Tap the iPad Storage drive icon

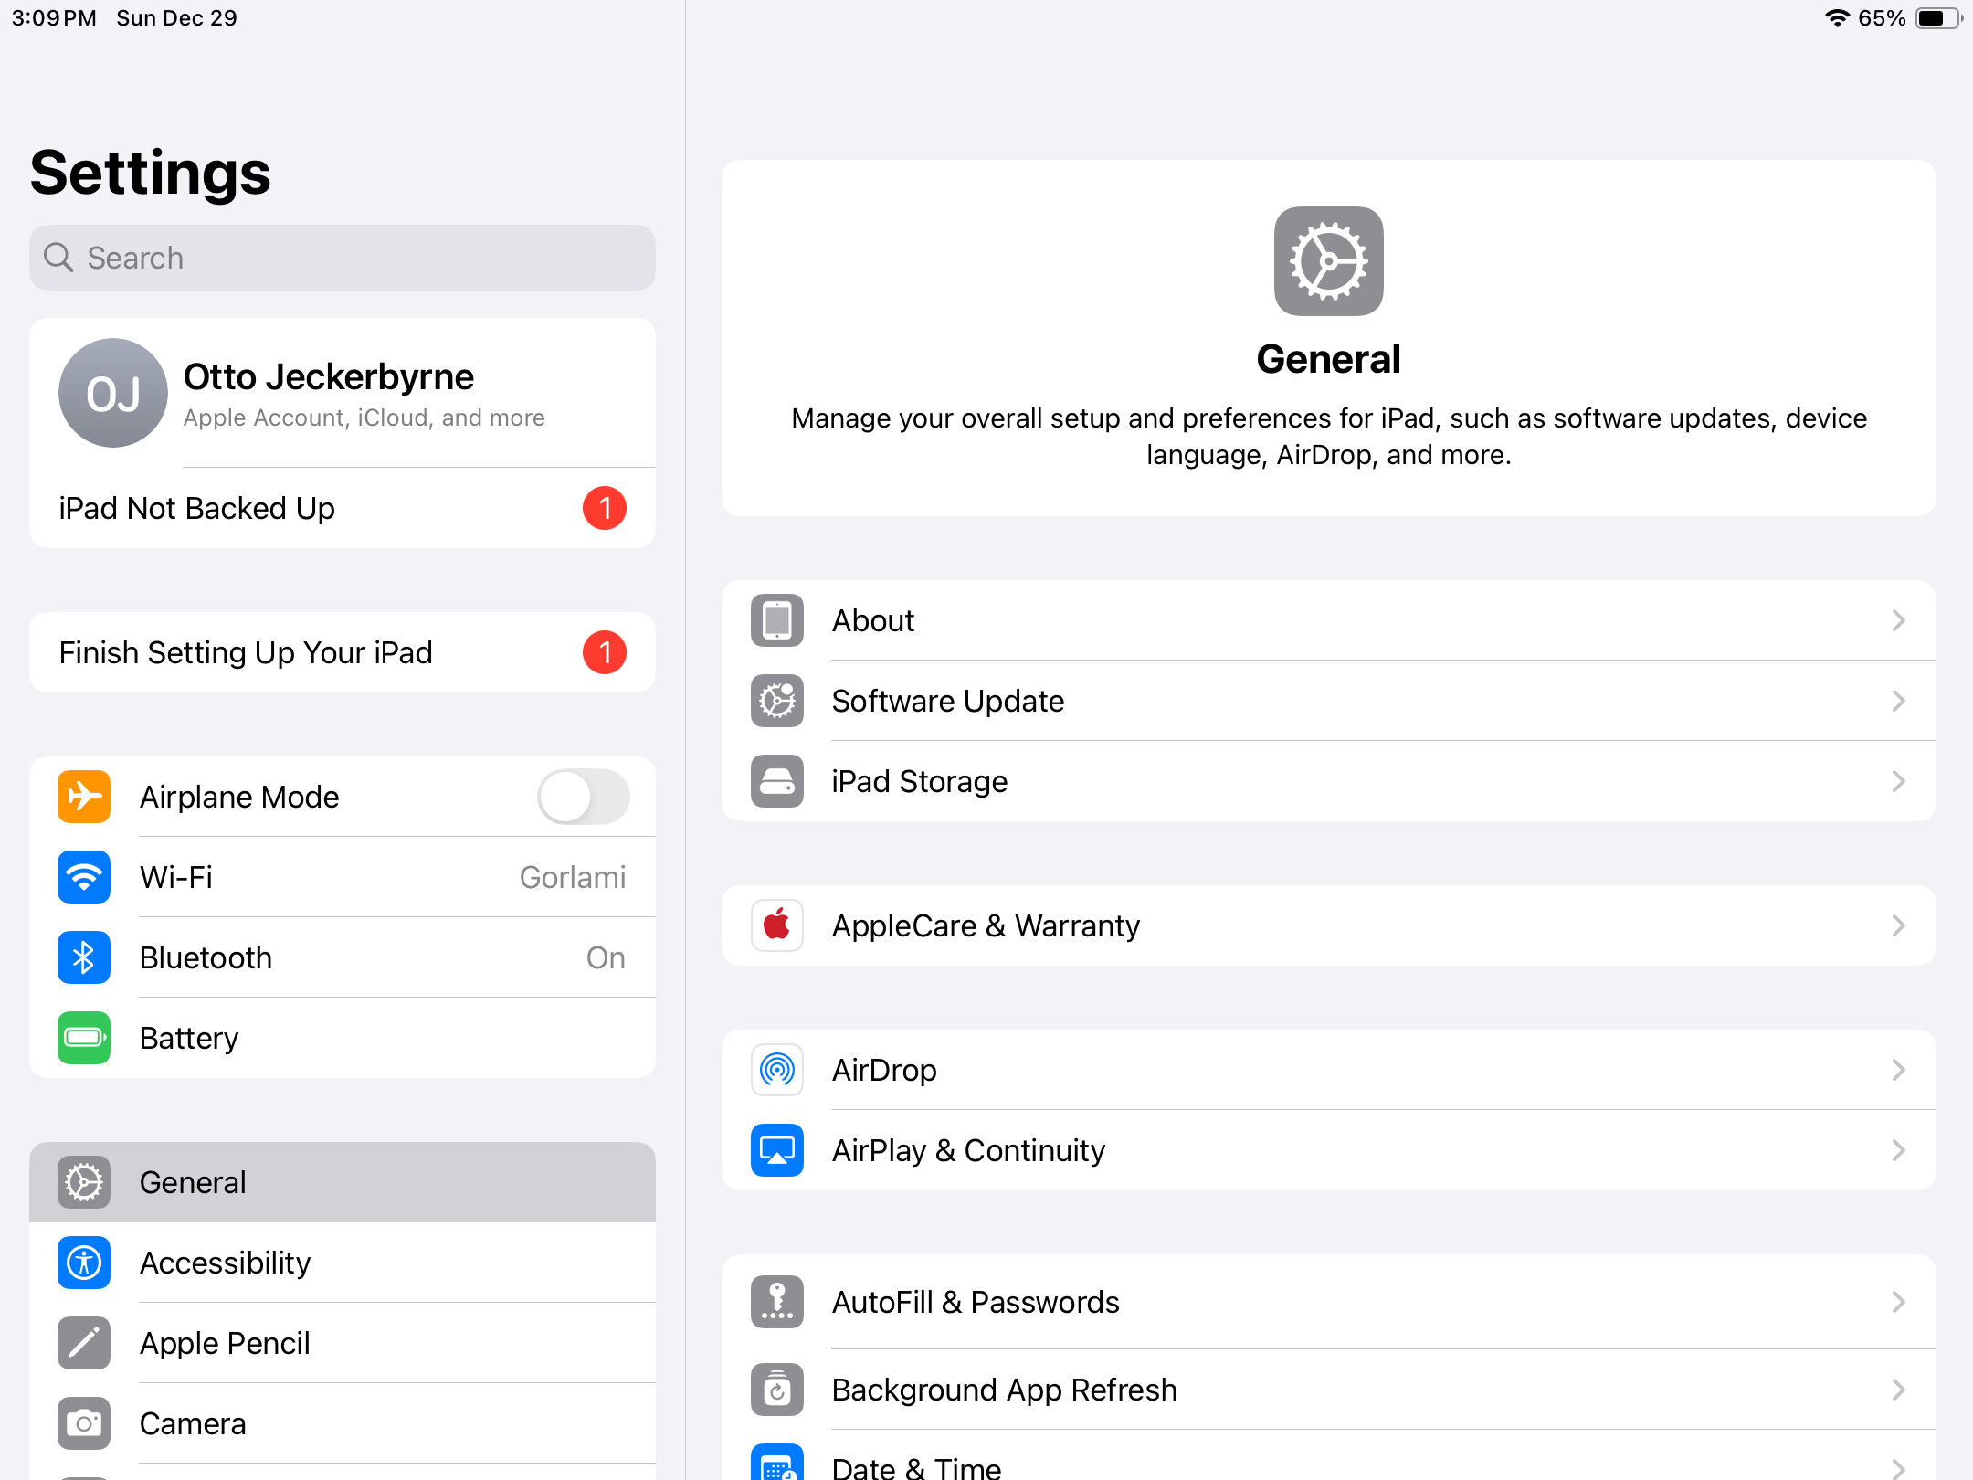[x=777, y=781]
